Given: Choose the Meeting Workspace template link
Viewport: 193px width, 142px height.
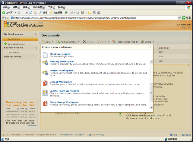Looking at the screenshot, I should pyautogui.click(x=62, y=61).
